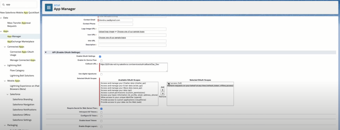Select Provide access to your data via the Web

[121, 102]
